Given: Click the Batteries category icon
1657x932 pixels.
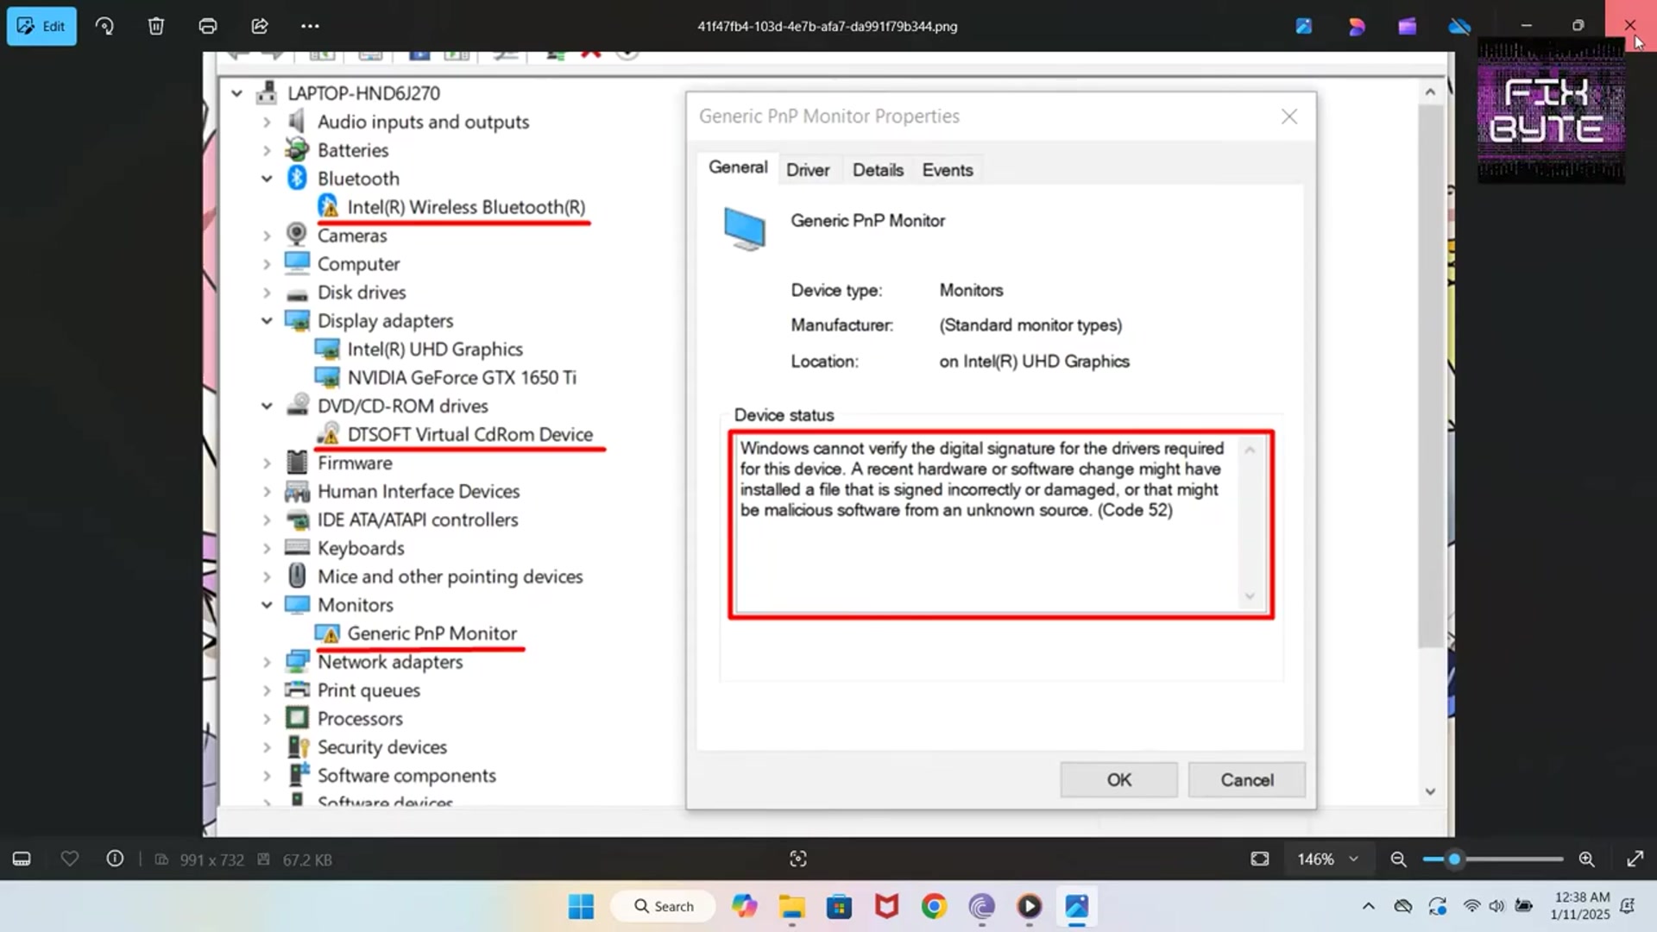Looking at the screenshot, I should click(297, 149).
